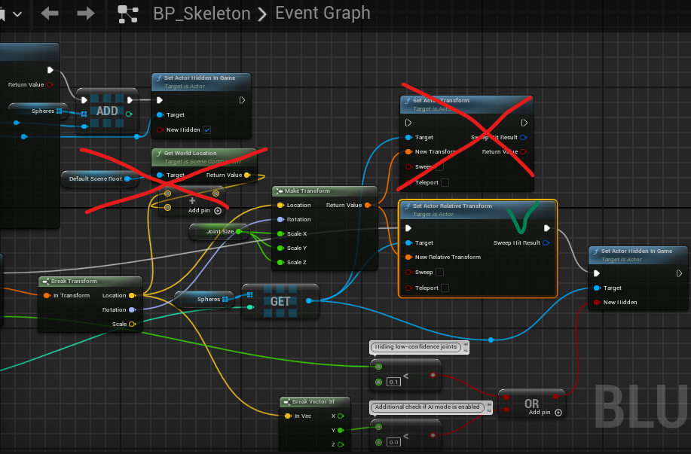Select BP_Skeleton in the breadcrumb
The height and width of the screenshot is (454, 691).
[x=202, y=14]
